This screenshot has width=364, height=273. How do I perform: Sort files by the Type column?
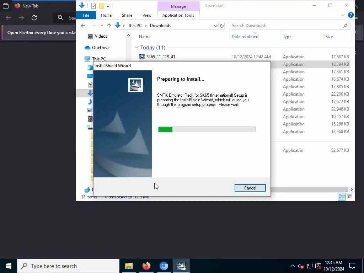(x=287, y=37)
